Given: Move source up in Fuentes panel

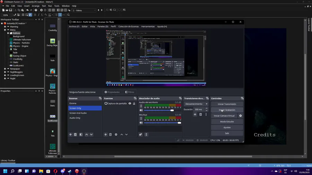Looking at the screenshot, I should click(x=122, y=135).
